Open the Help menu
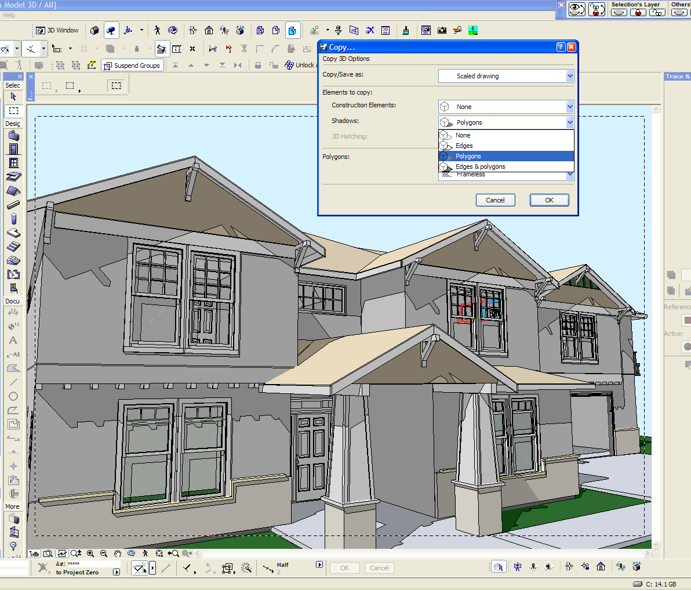The height and width of the screenshot is (590, 691). coord(9,15)
